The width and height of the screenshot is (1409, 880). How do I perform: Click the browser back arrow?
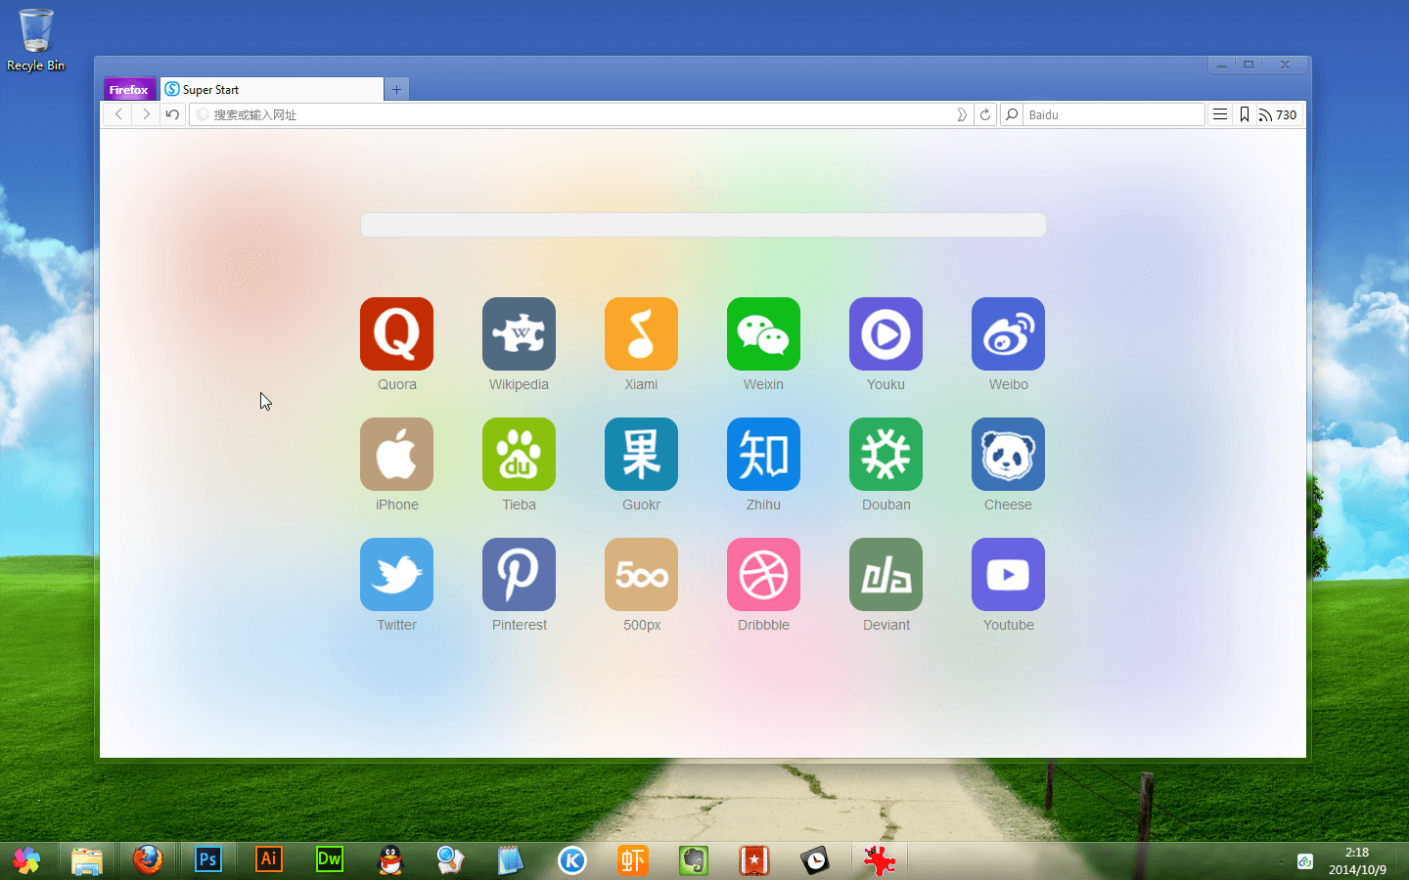point(118,114)
